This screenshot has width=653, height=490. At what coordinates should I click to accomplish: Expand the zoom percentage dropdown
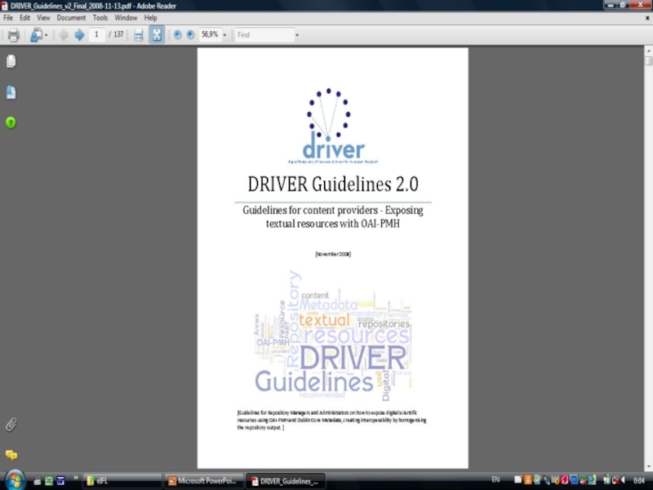tap(224, 35)
